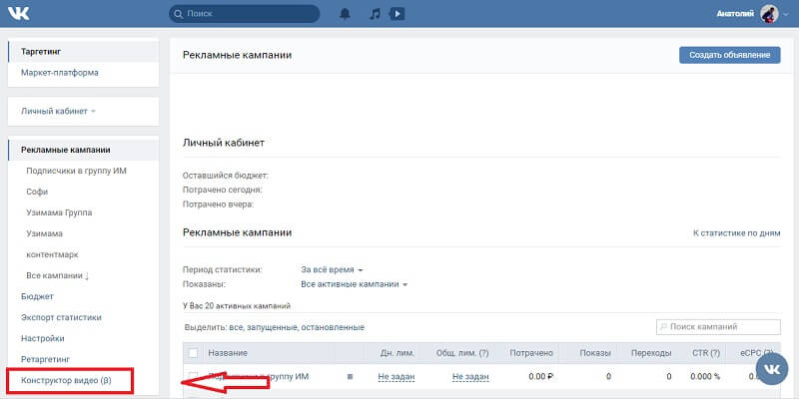This screenshot has height=399, width=799.
Task: Open the За всё время period dropdown
Action: [x=332, y=270]
